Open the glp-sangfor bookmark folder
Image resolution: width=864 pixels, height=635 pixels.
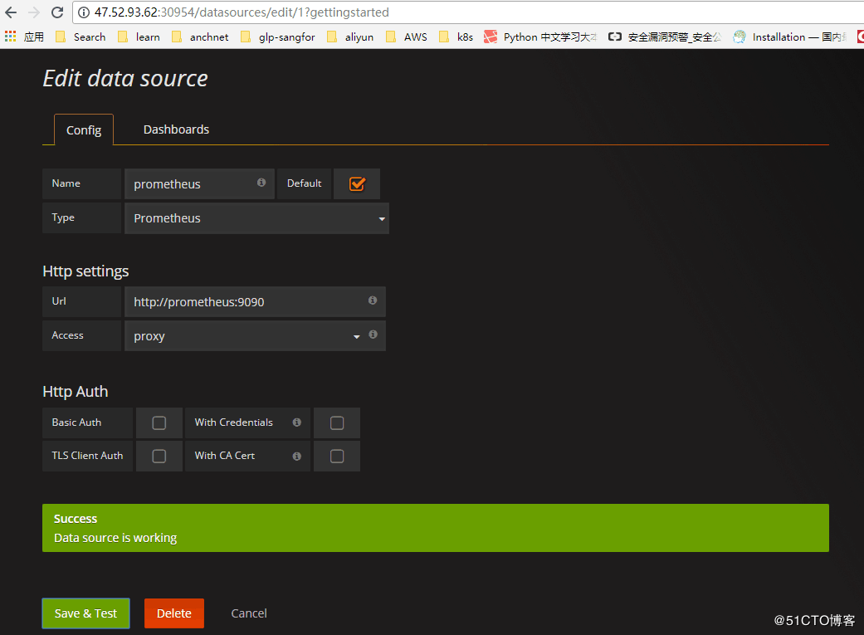tap(278, 37)
